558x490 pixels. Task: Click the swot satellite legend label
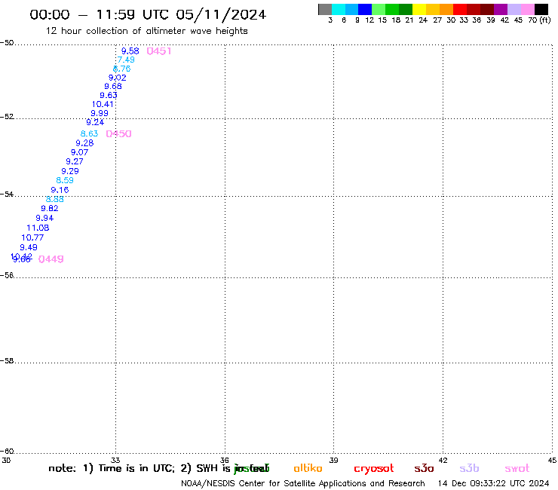(517, 468)
